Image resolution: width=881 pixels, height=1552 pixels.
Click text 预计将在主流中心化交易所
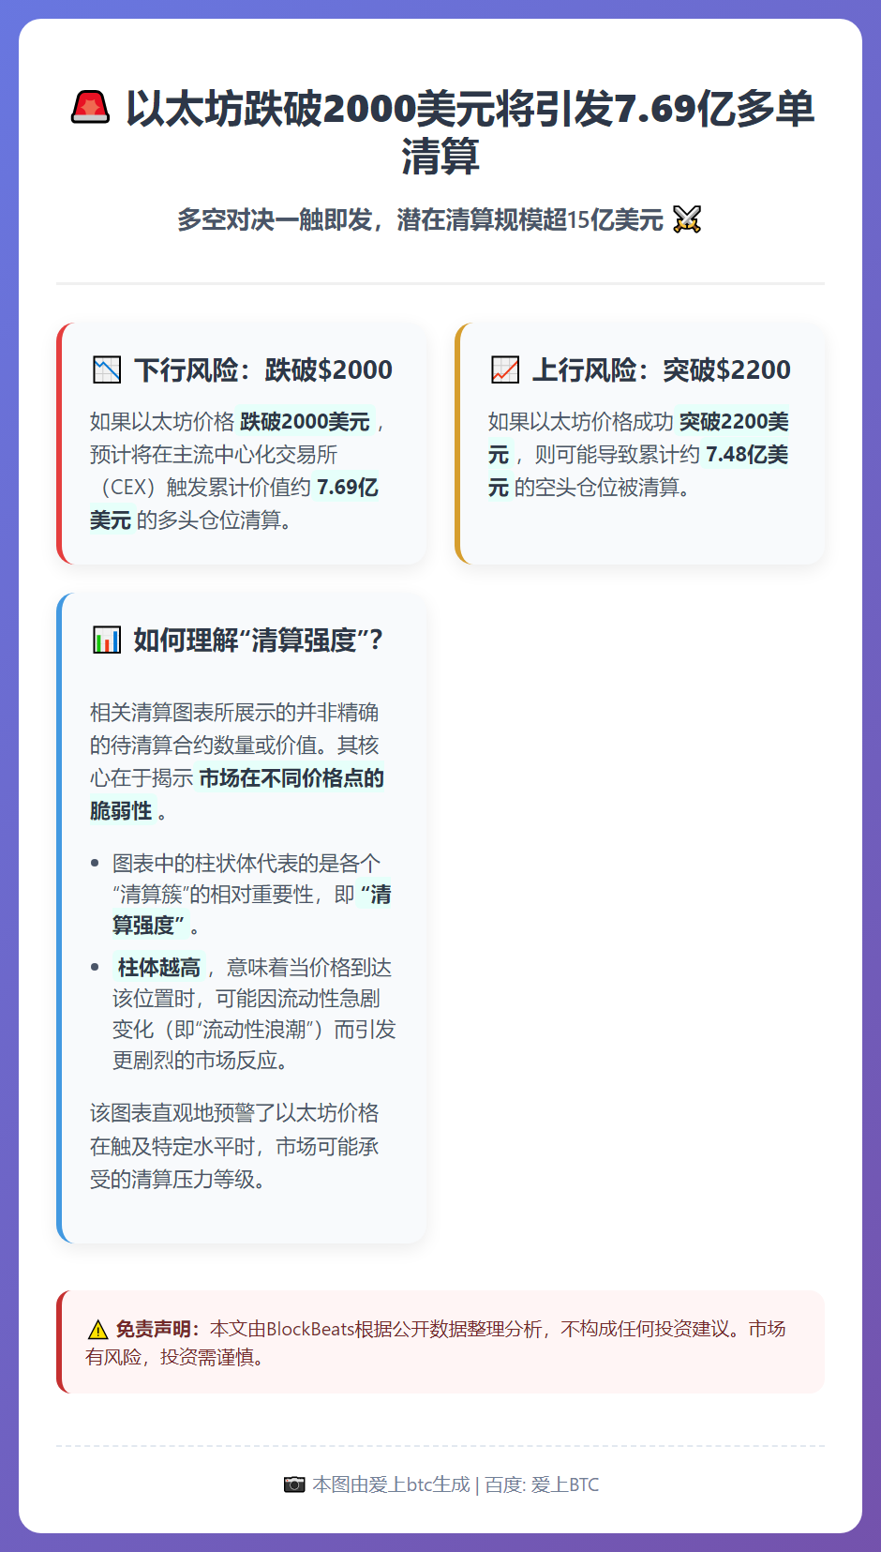pyautogui.click(x=214, y=454)
